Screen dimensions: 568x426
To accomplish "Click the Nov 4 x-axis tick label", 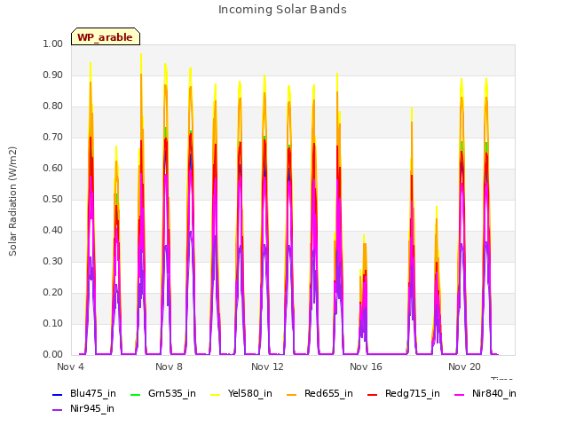I will coord(70,367).
